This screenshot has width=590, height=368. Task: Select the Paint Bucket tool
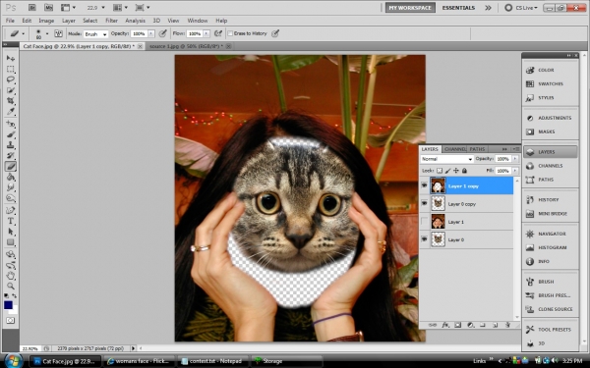(x=11, y=177)
